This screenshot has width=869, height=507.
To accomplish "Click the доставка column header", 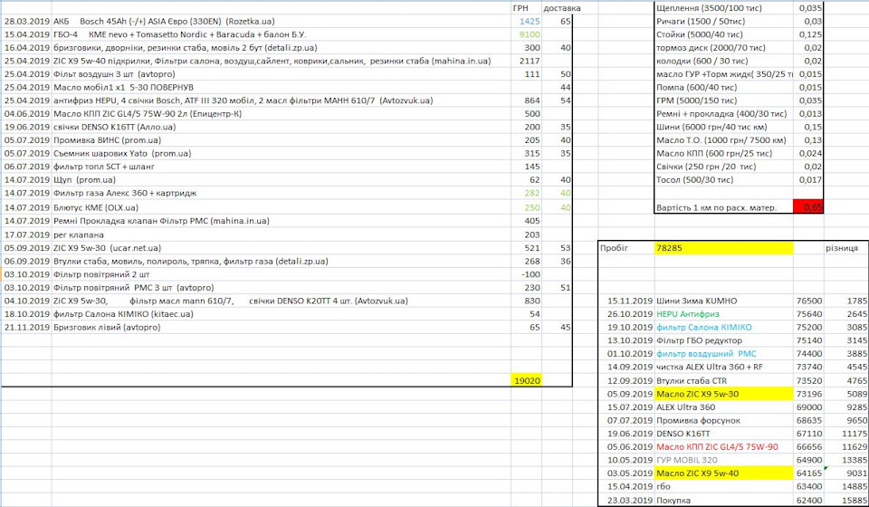I will (562, 8).
